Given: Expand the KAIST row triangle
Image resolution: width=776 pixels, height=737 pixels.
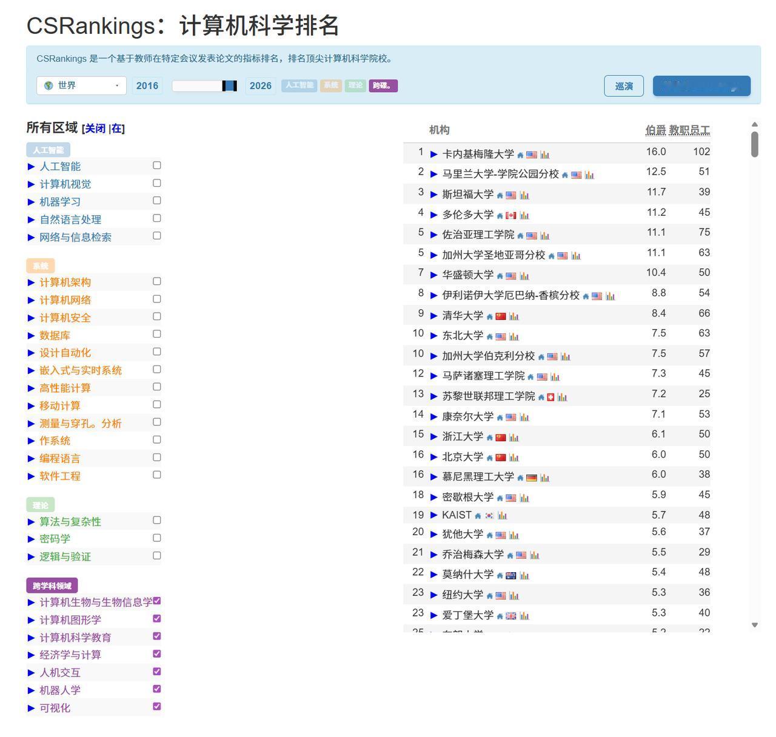Looking at the screenshot, I should click(434, 515).
